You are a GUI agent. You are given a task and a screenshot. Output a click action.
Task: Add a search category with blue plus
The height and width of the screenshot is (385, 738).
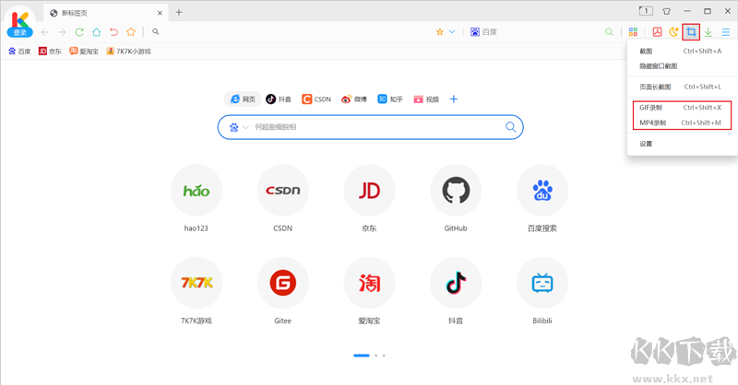tap(454, 99)
